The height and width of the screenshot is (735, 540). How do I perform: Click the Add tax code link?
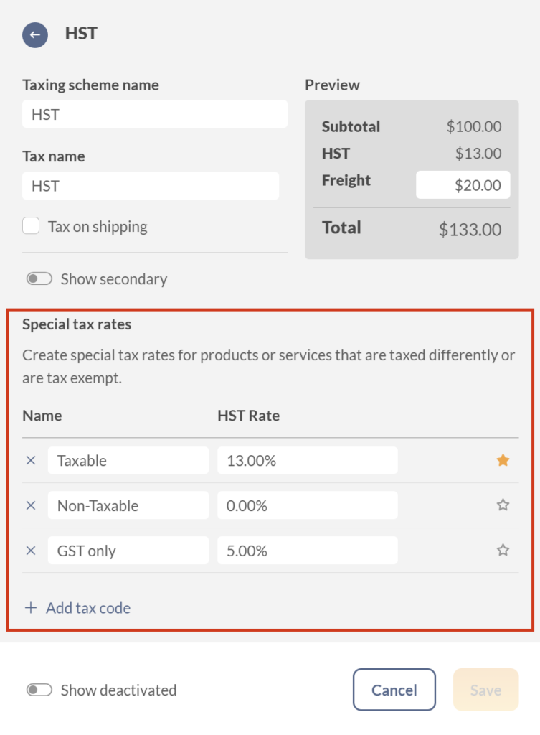87,607
